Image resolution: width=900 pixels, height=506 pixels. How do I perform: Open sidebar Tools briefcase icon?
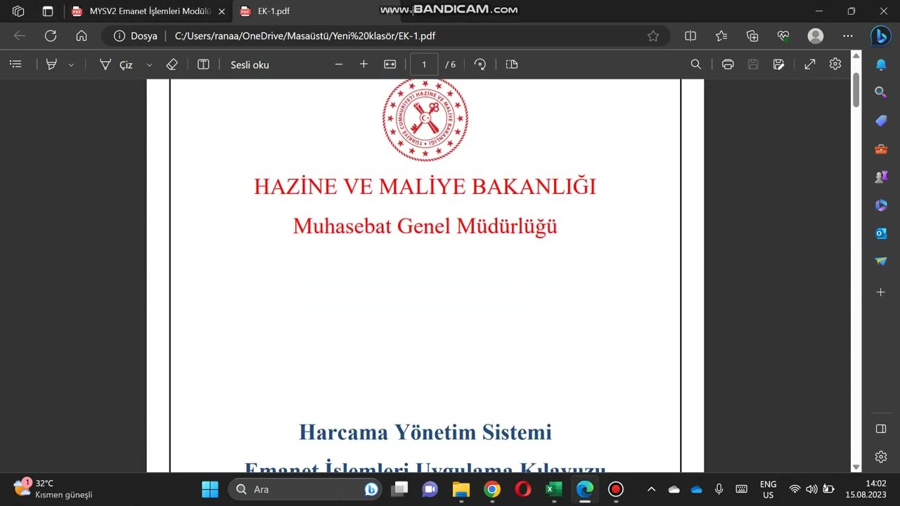point(881,149)
